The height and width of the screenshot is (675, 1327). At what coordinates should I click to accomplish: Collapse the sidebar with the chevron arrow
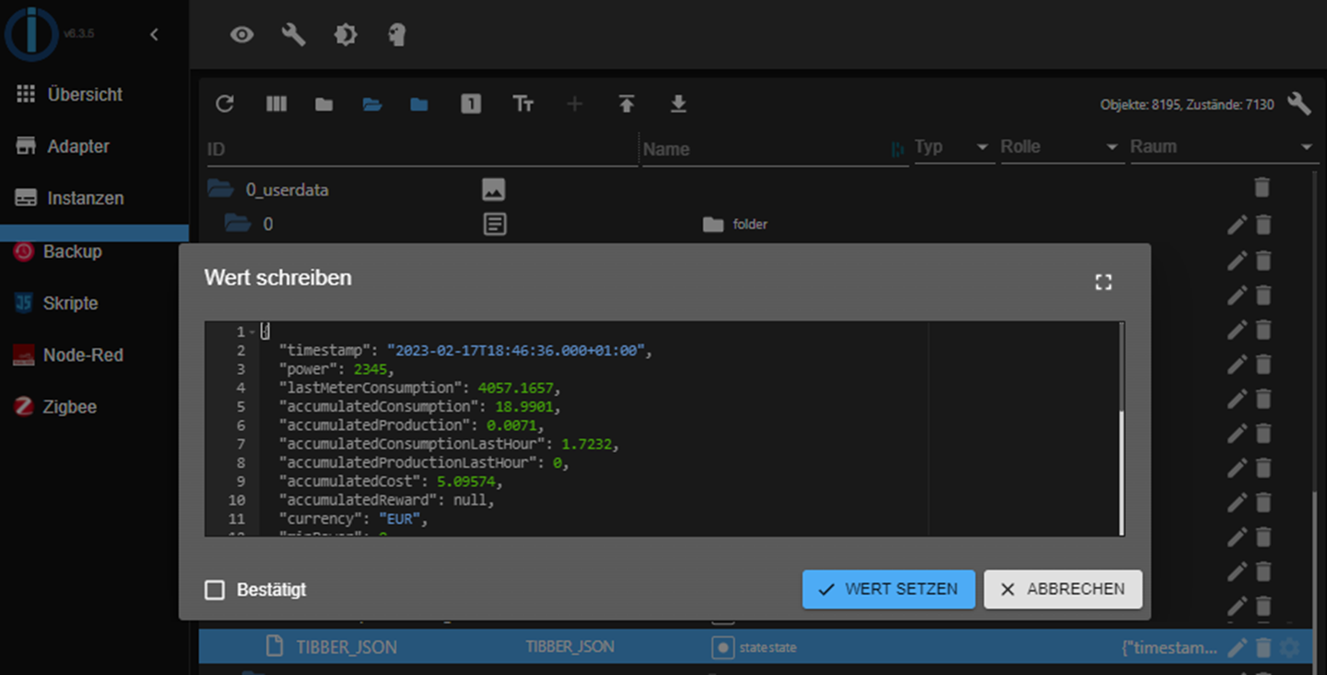(154, 34)
